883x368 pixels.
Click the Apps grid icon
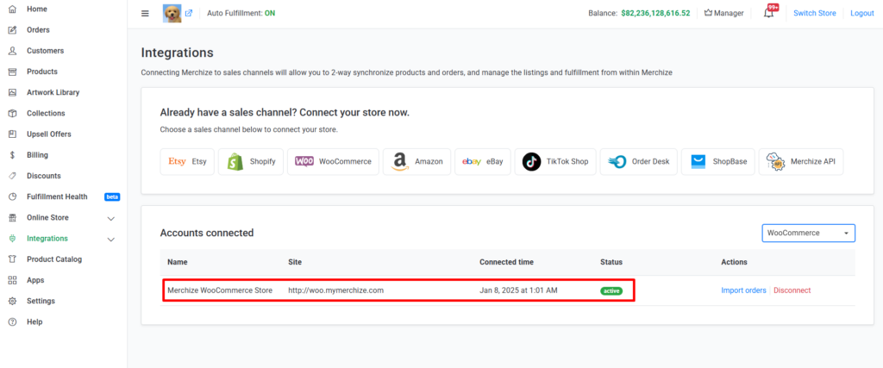12,280
